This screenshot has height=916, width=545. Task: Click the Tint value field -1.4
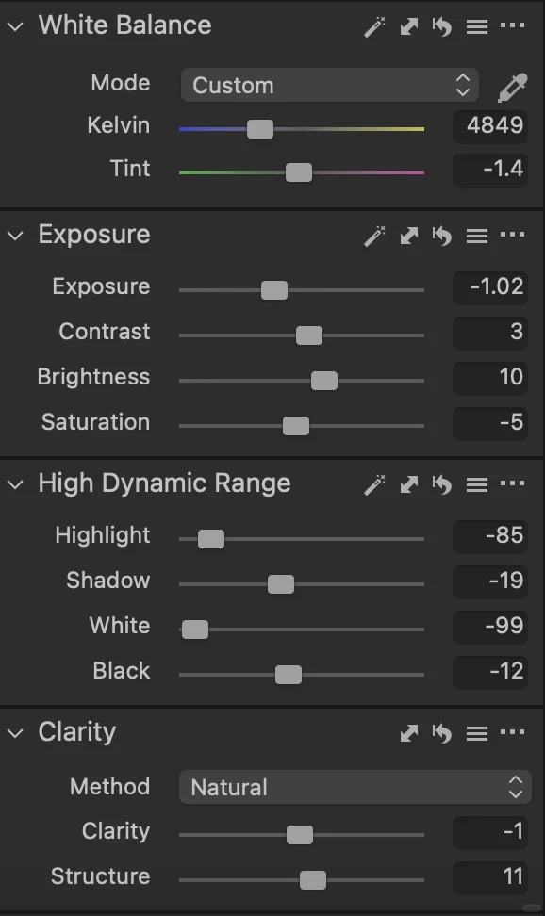tap(490, 170)
